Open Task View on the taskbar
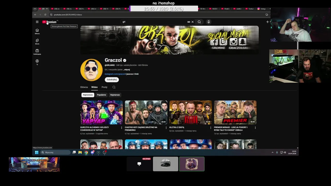The height and width of the screenshot is (186, 331). pyautogui.click(x=74, y=152)
